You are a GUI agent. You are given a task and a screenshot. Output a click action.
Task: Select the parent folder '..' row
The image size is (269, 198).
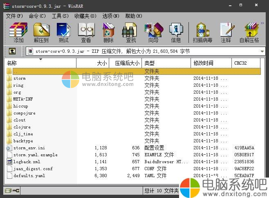[134, 71]
